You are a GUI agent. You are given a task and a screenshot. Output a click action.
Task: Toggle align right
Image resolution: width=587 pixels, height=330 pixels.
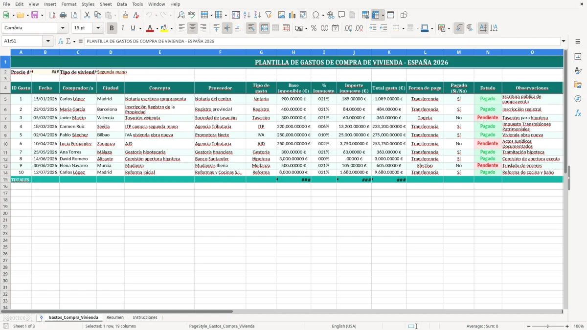203,28
